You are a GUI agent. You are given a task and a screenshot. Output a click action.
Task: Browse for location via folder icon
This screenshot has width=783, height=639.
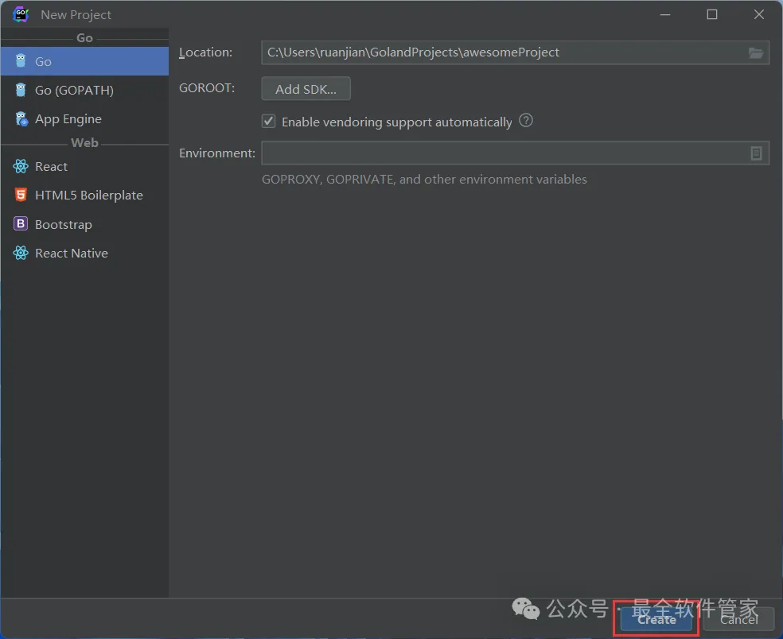756,52
